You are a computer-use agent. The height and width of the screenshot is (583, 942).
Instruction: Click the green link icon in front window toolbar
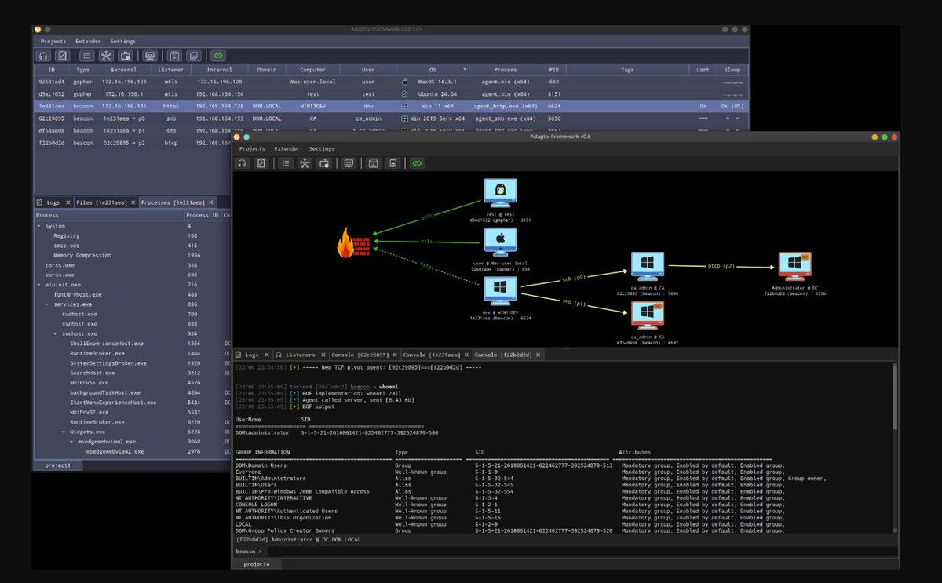pos(417,162)
